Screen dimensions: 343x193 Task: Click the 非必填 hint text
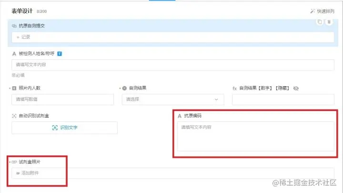tap(18, 75)
